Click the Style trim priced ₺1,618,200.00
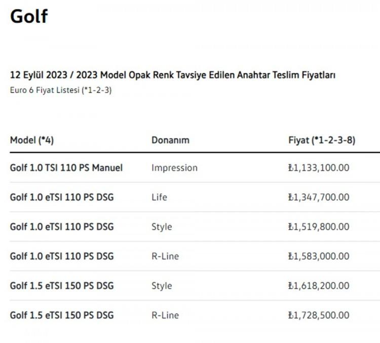The image size is (380, 343). (162, 286)
